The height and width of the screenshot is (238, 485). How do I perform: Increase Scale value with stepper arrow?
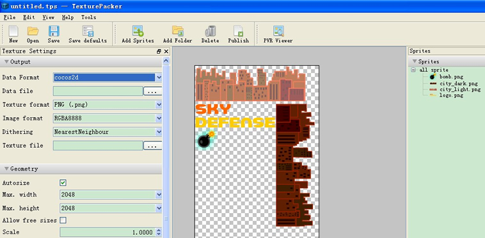coord(159,230)
